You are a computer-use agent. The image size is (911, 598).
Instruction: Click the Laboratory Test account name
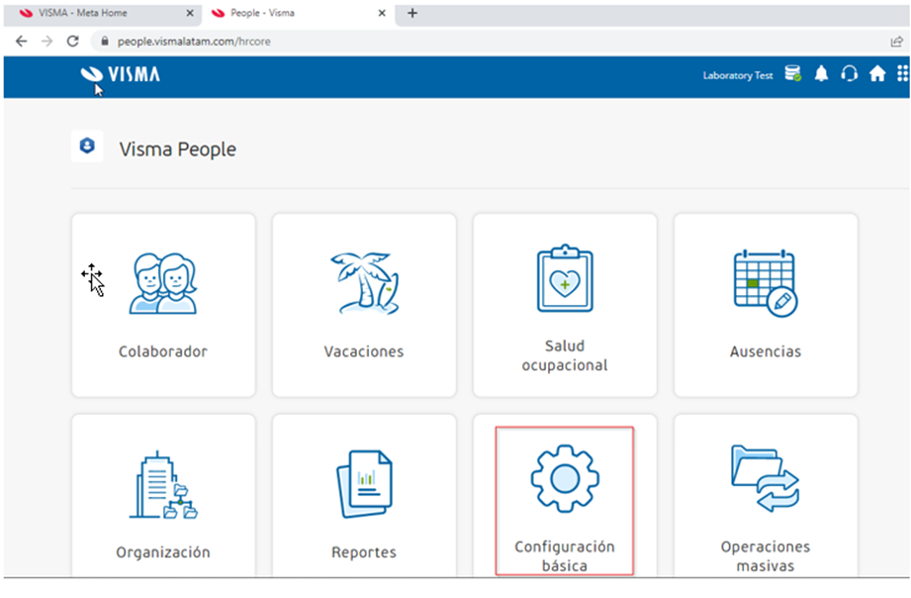737,75
